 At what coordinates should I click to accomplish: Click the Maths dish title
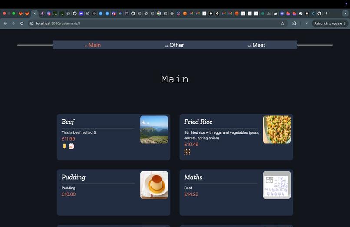point(193,177)
